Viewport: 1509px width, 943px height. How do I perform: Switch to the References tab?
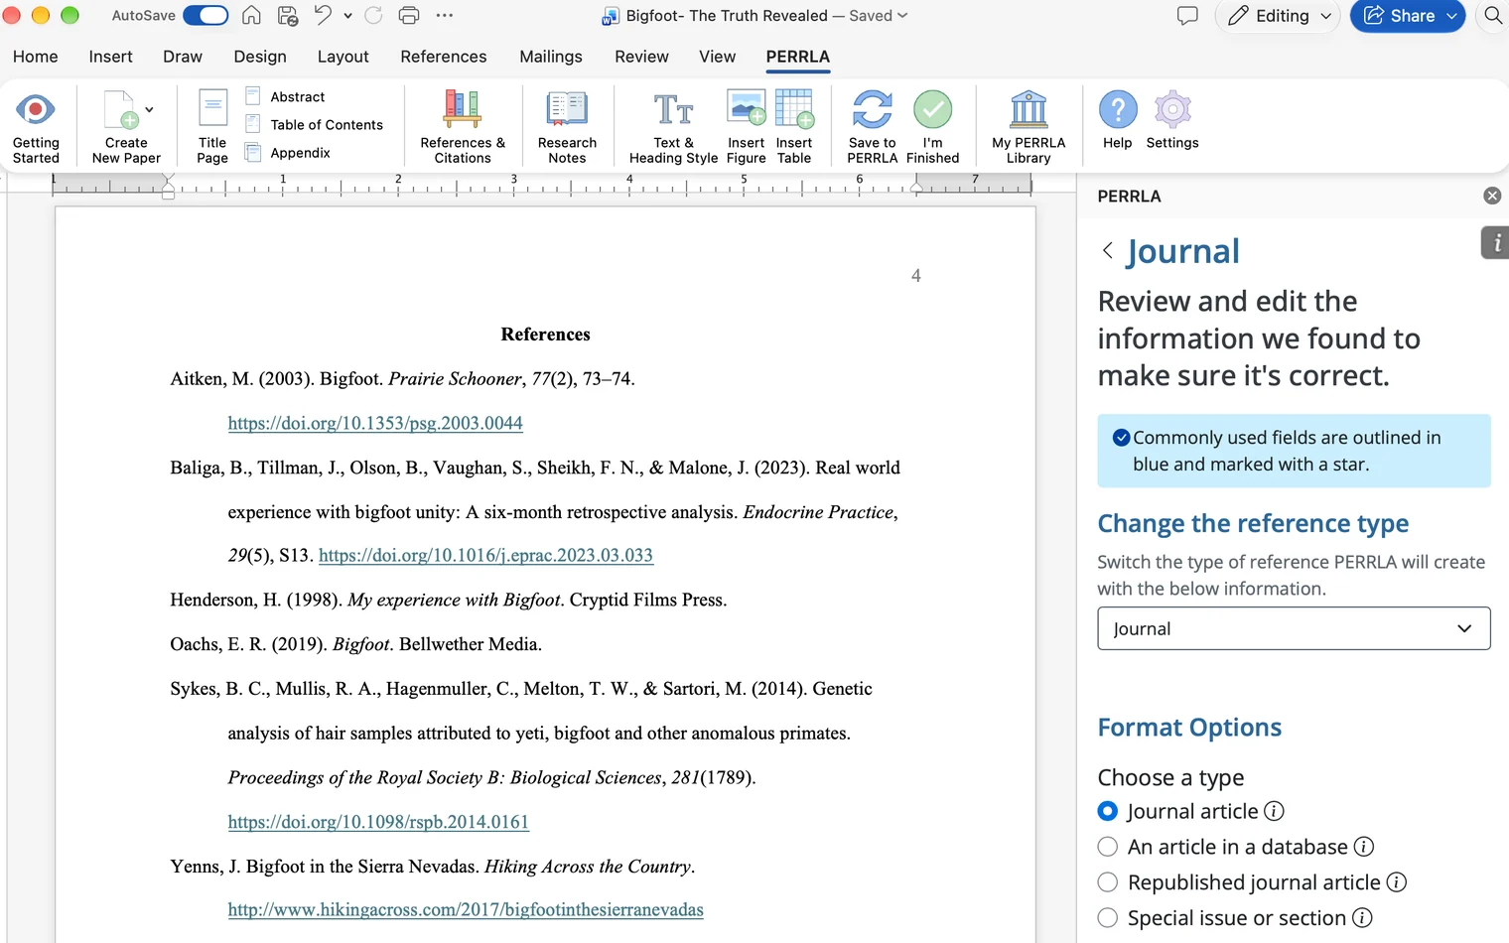tap(444, 57)
